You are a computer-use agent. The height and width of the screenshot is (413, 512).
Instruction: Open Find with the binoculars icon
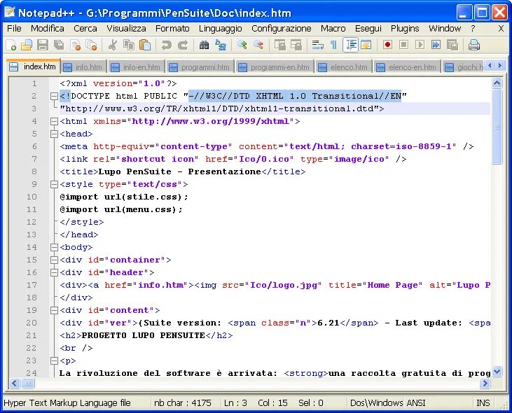pyautogui.click(x=204, y=45)
